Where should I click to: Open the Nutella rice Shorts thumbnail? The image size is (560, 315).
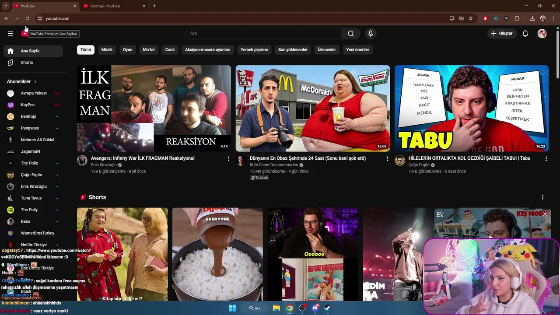[x=217, y=254]
